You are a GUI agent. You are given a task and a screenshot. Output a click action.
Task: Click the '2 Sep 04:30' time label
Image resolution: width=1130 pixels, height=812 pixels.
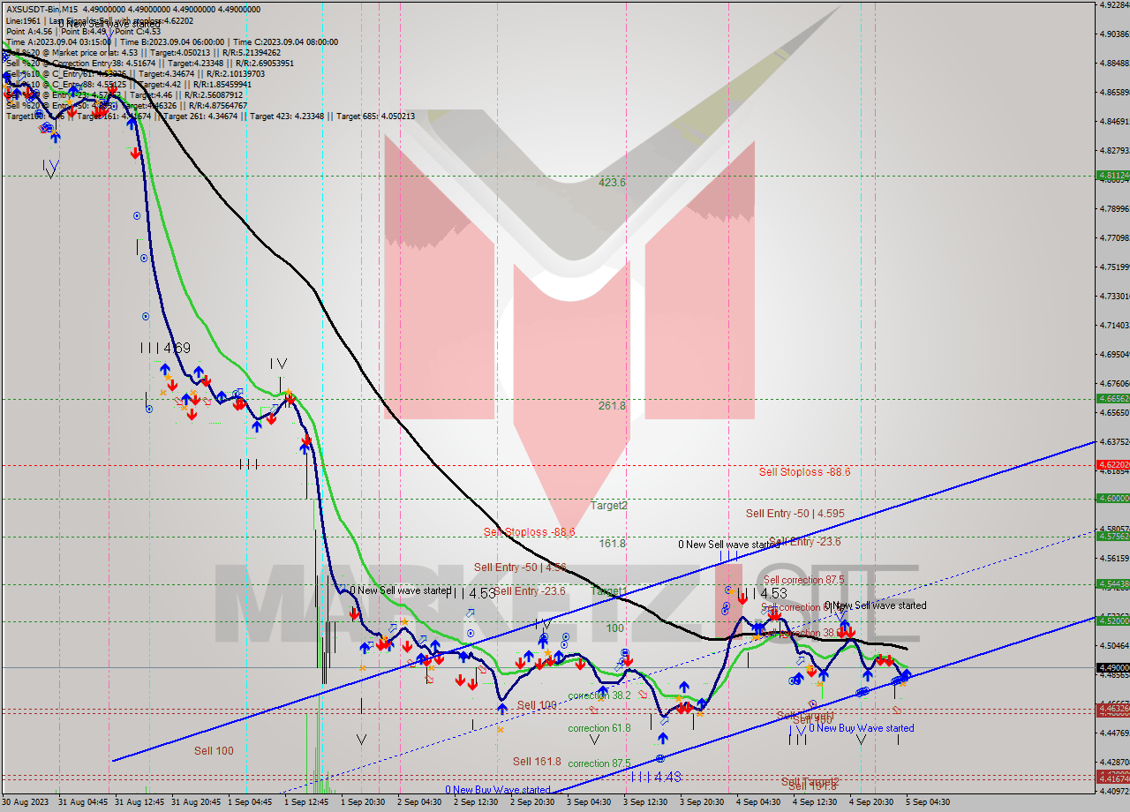coord(419,802)
